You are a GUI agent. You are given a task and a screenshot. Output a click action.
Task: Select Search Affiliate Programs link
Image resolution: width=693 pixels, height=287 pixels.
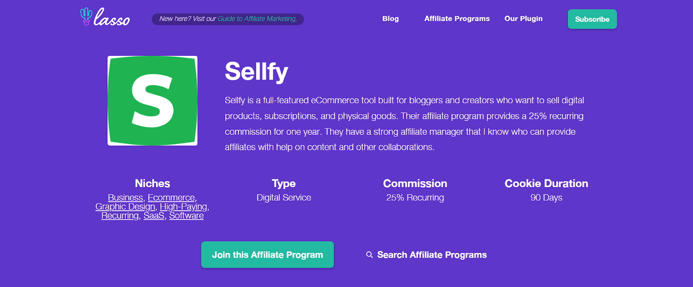coord(432,255)
